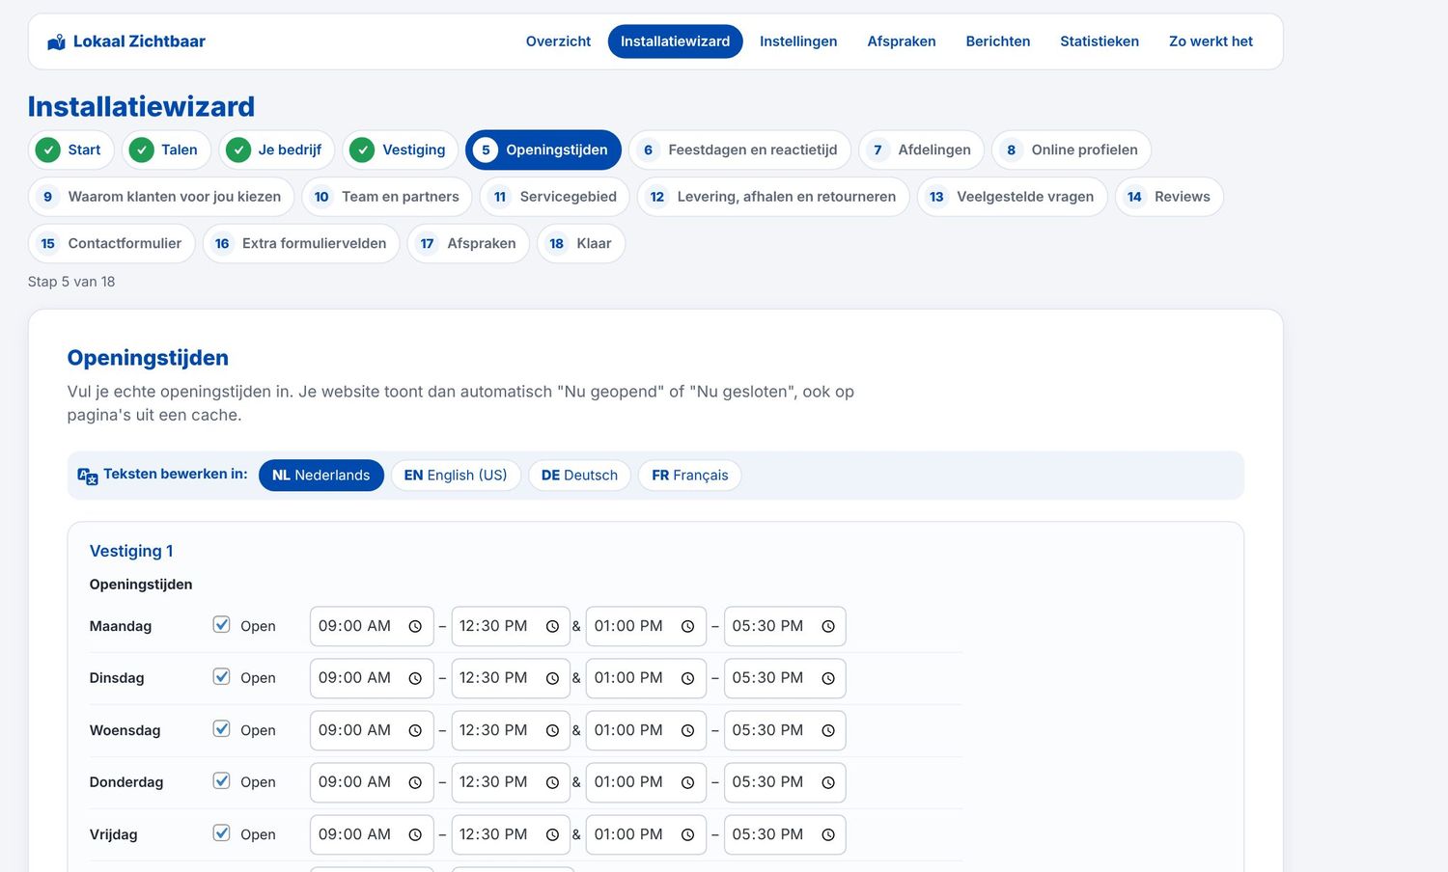The height and width of the screenshot is (872, 1448).
Task: Open clock picker for Maandag 12:30 PM
Action: 552,626
